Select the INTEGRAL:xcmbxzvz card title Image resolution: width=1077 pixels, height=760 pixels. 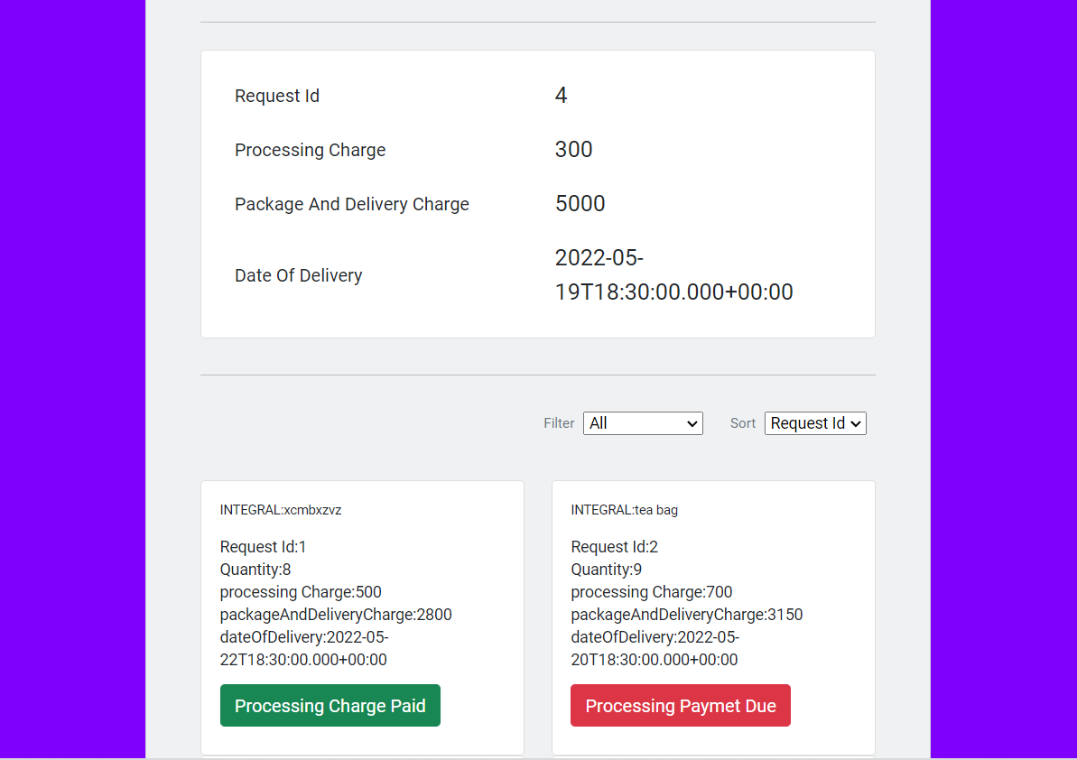280,510
